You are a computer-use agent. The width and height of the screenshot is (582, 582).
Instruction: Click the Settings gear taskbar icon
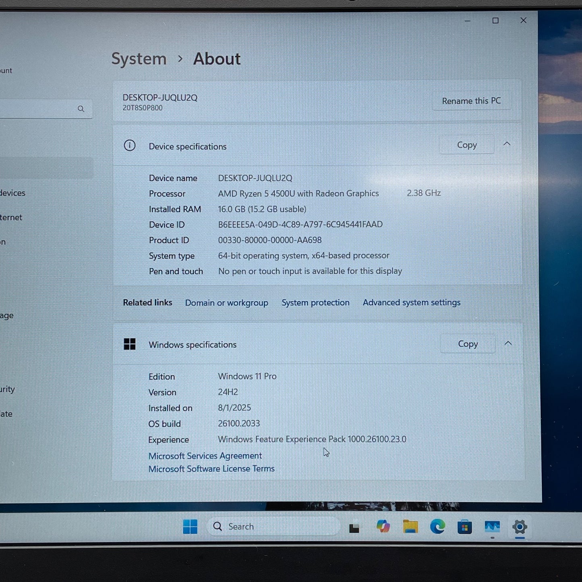click(x=520, y=527)
